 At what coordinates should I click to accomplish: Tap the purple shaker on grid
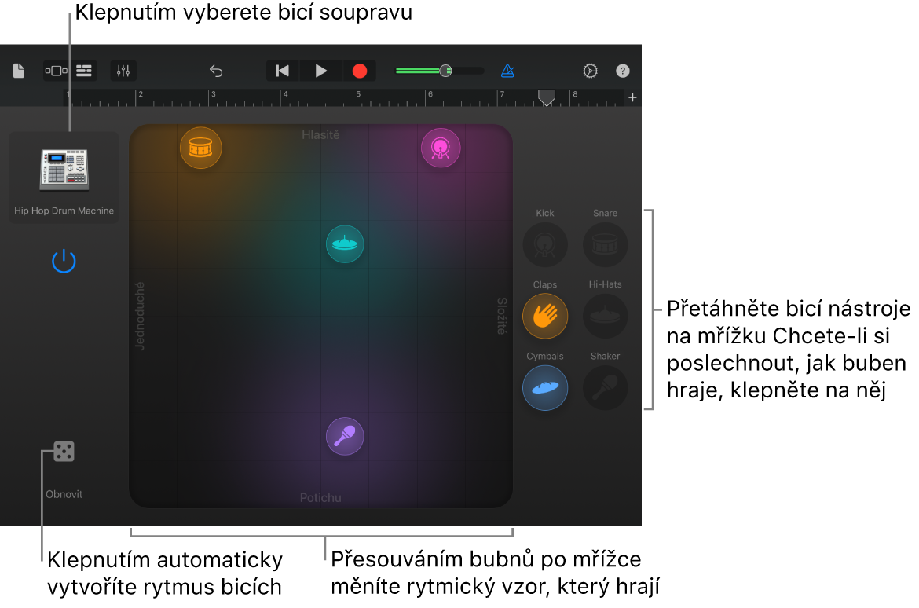[345, 436]
